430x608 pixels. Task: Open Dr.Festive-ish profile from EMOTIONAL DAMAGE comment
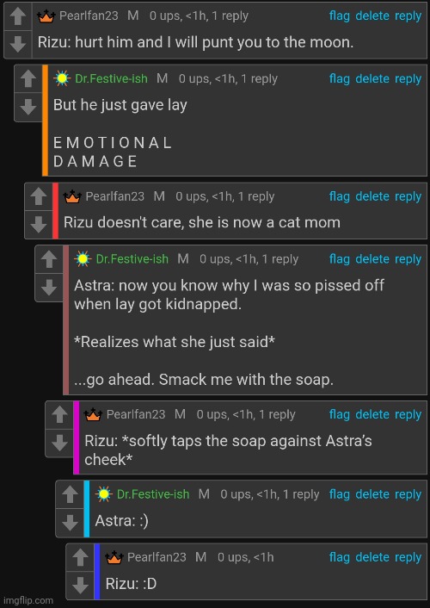[111, 78]
